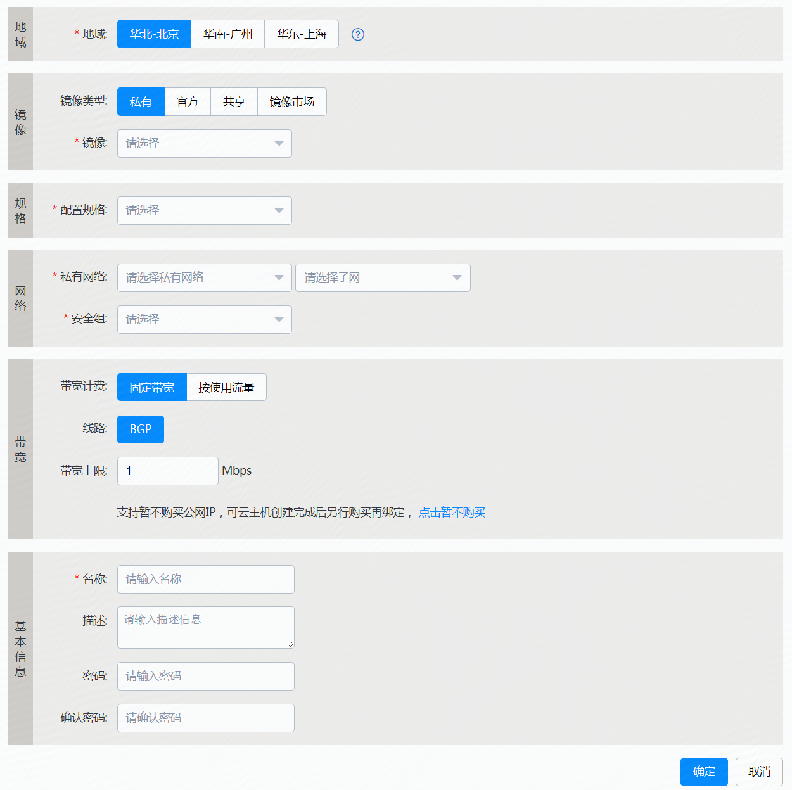
Task: Focus the 密码 input field
Action: (x=206, y=677)
